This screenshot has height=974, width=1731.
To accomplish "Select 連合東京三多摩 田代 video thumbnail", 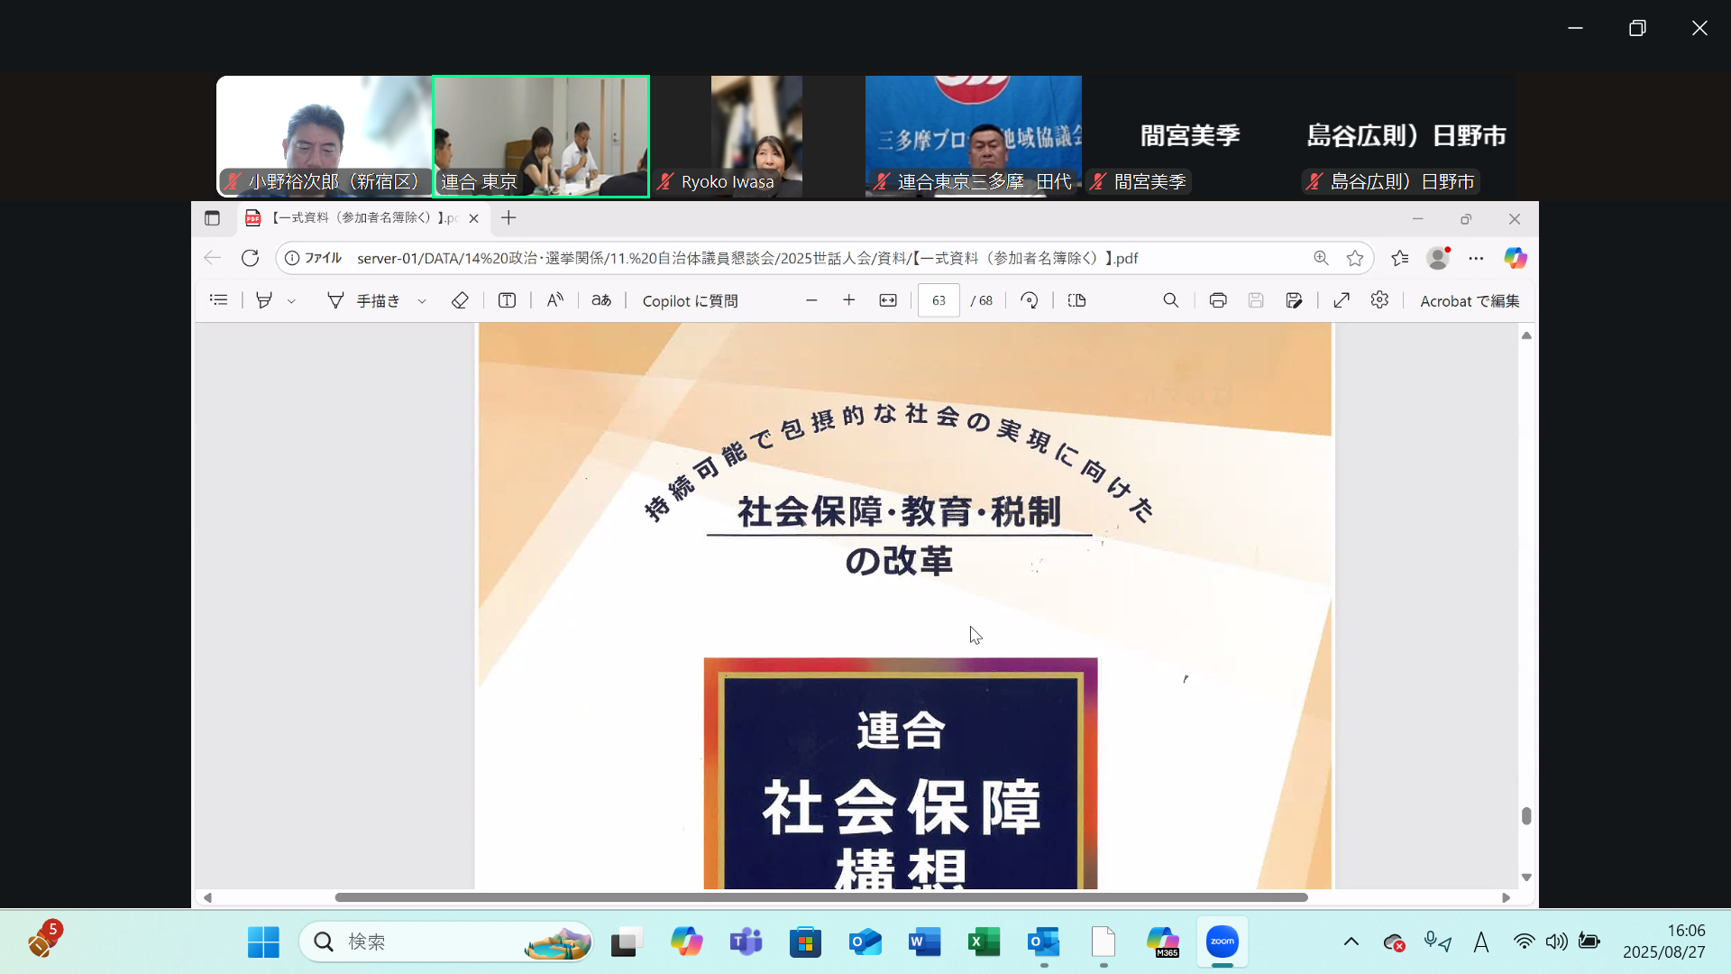I will click(974, 136).
